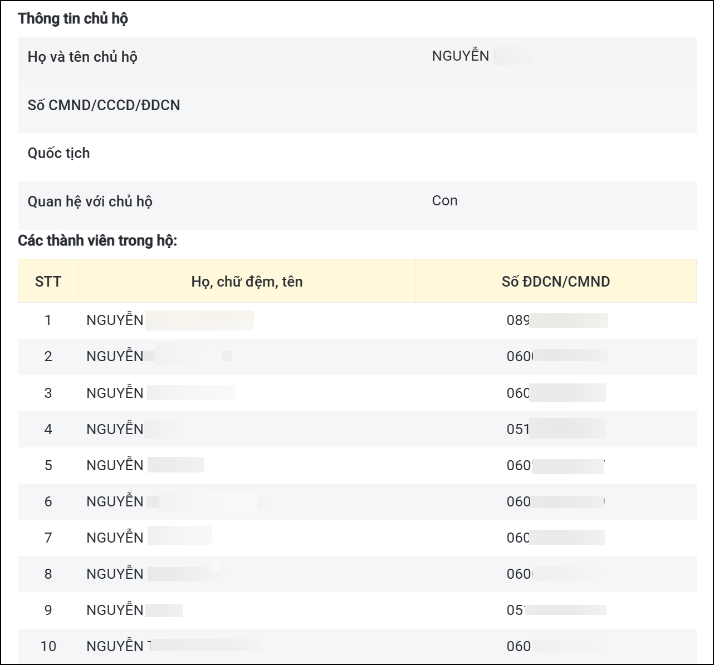
Task: Select the row numbered 6 in STT column
Action: (x=357, y=501)
